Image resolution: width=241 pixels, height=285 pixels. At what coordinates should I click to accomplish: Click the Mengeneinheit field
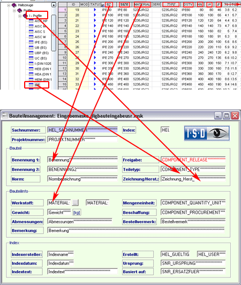point(193,203)
